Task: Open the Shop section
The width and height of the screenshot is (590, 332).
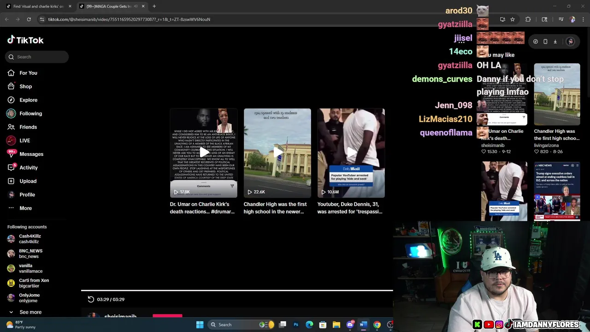Action: (x=20, y=86)
